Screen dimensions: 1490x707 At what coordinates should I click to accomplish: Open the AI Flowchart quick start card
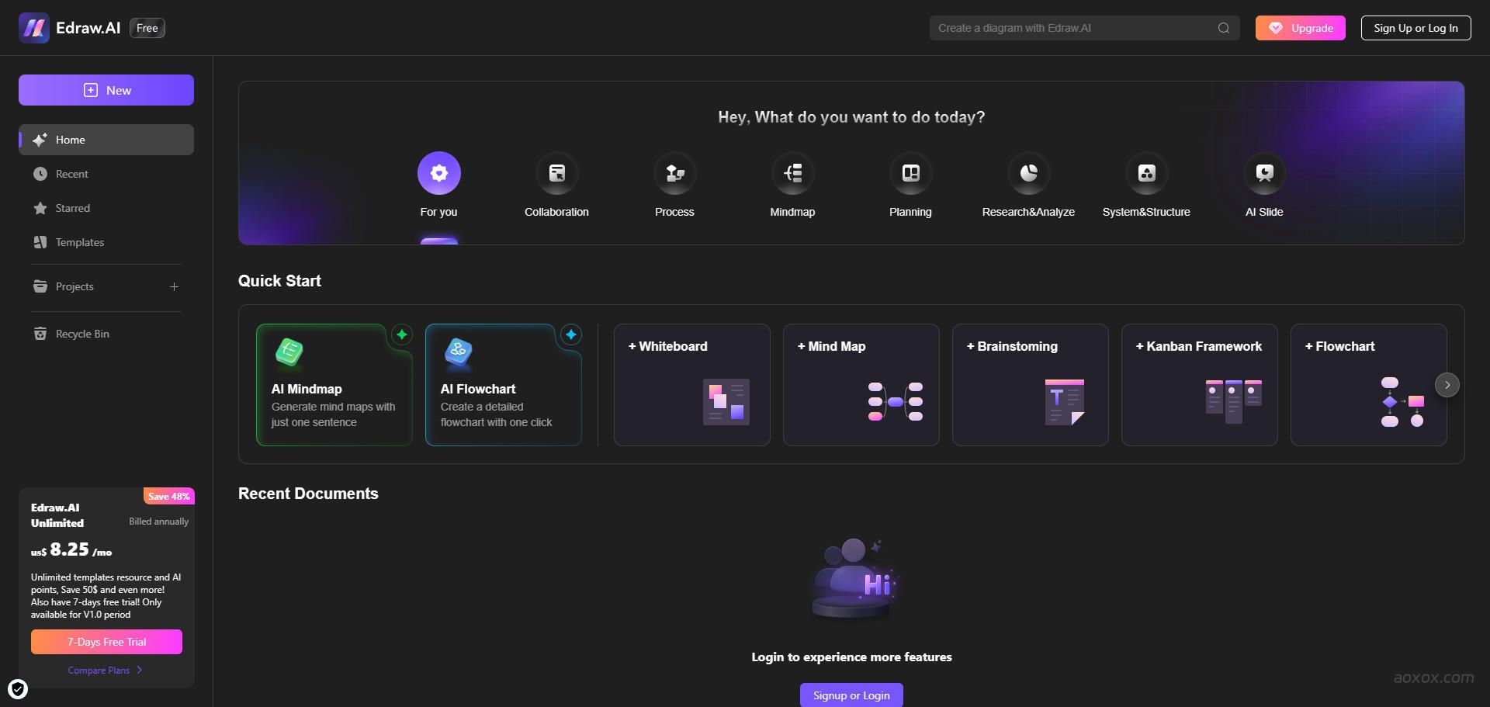pos(504,385)
